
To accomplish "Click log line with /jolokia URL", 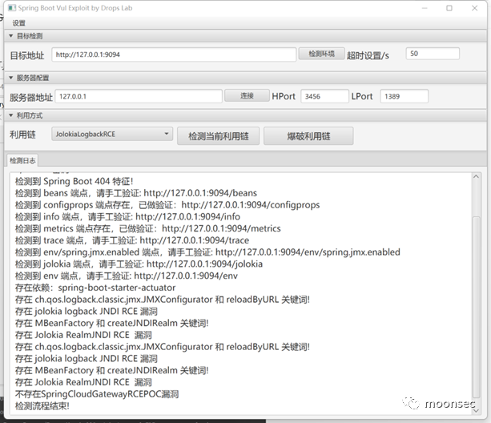I will tap(139, 264).
